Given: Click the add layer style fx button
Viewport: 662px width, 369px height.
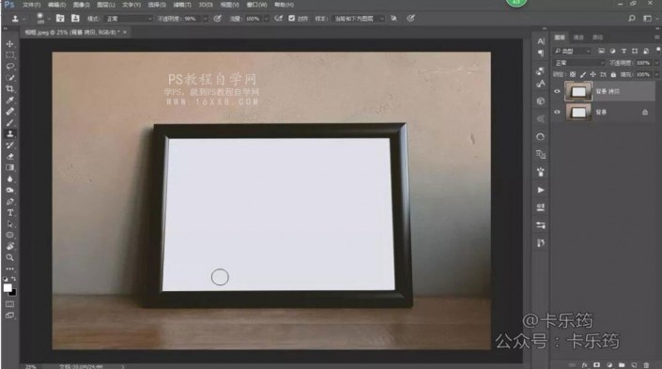Looking at the screenshot, I should [585, 365].
